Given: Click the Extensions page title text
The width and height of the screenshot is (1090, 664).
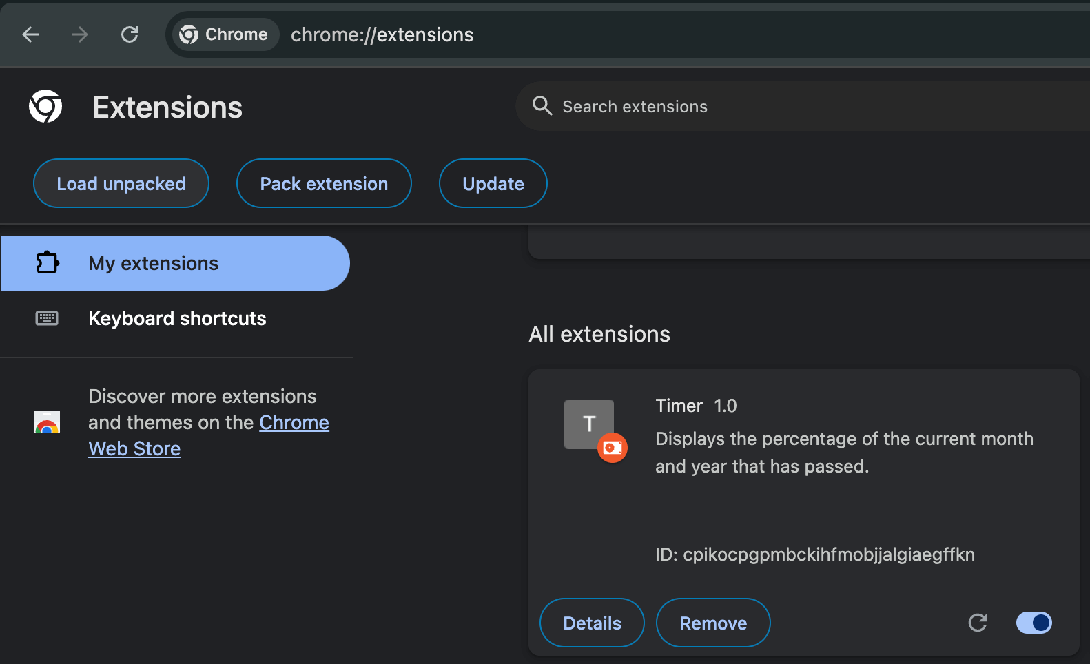Looking at the screenshot, I should click(167, 107).
